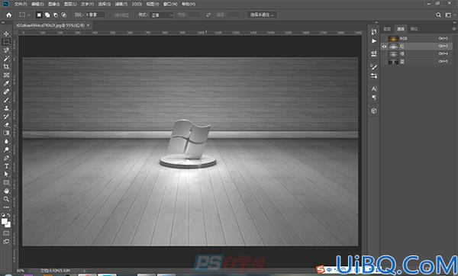Screen dimensions: 458x276
Task: Select the Brush tool
Action: point(6,100)
